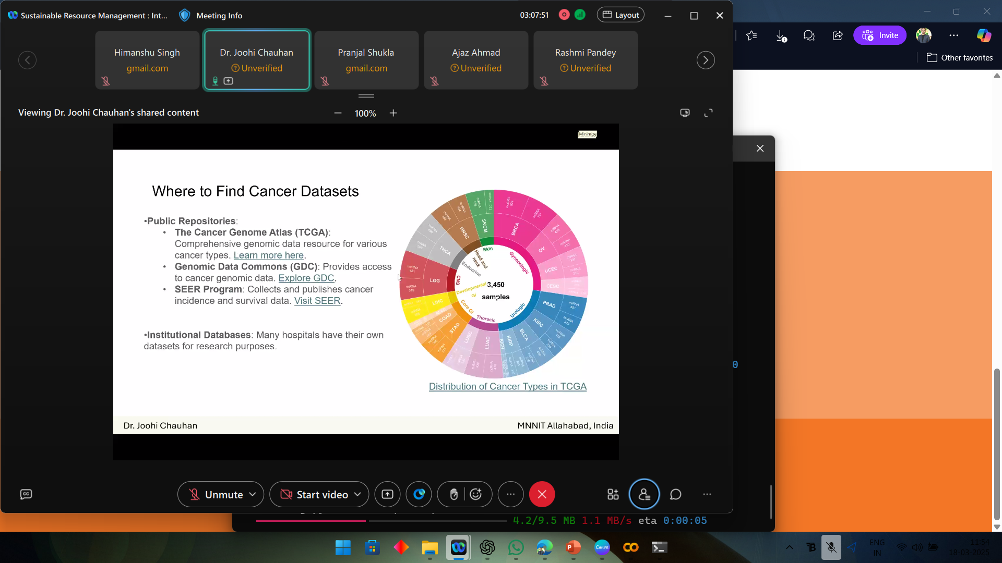Click the Share content button

(x=387, y=494)
